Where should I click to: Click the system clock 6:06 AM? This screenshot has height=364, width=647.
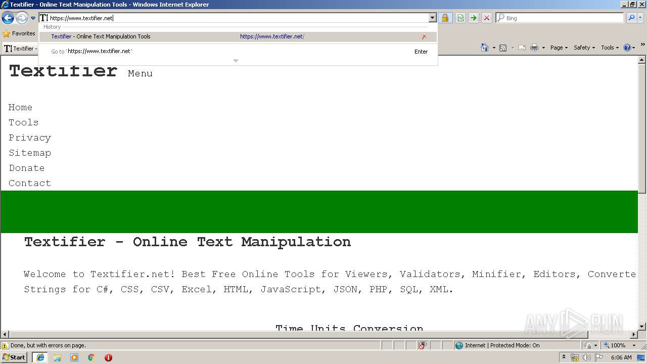tap(621, 357)
